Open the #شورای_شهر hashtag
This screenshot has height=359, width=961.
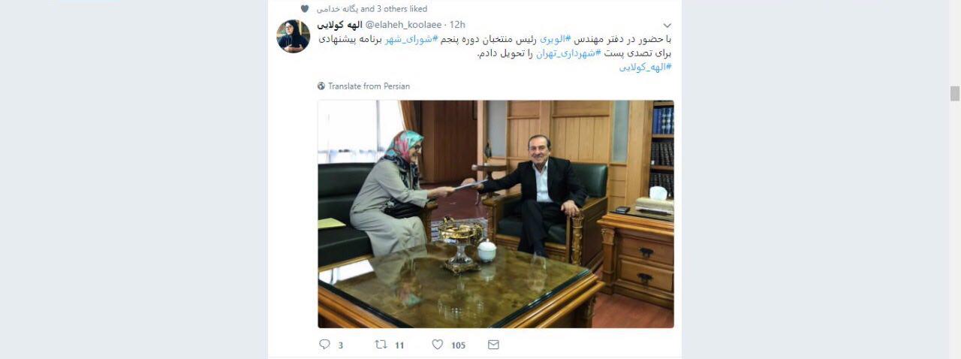[409, 39]
